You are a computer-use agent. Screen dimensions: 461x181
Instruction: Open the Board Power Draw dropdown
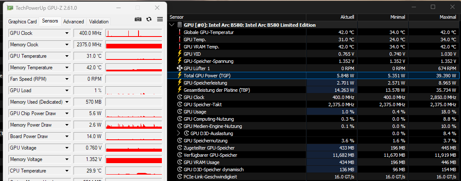pos(67,136)
